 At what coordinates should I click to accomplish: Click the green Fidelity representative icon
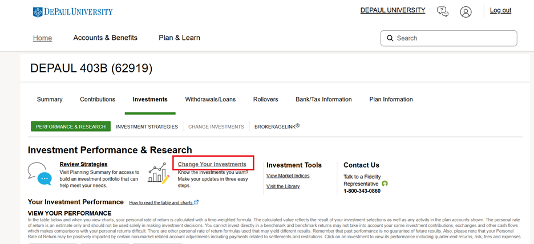click(385, 184)
